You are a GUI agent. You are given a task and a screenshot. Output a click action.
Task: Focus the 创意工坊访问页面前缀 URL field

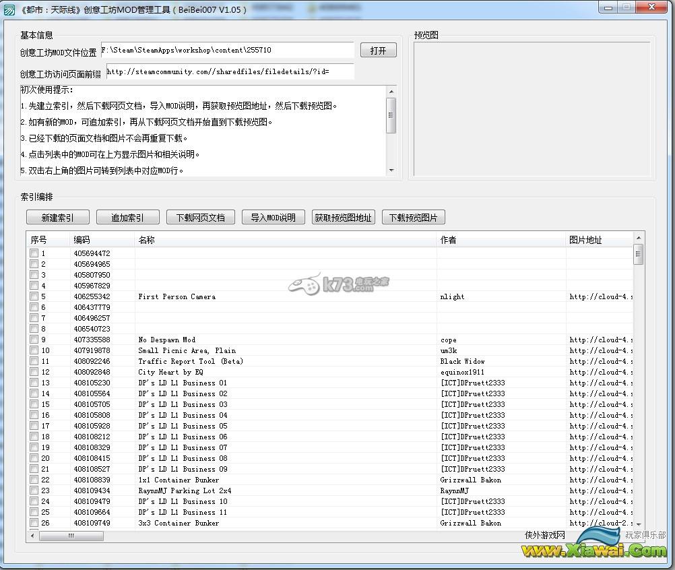tap(230, 71)
